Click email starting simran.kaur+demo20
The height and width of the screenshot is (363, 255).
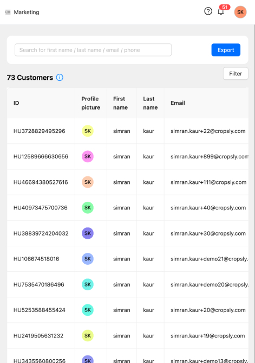click(210, 284)
